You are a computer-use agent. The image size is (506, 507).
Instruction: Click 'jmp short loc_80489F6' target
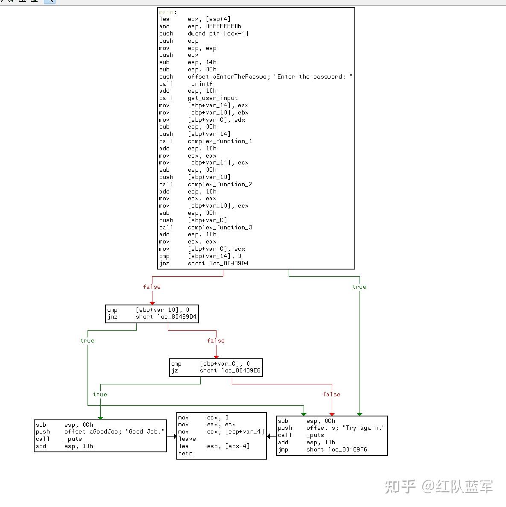click(x=348, y=449)
